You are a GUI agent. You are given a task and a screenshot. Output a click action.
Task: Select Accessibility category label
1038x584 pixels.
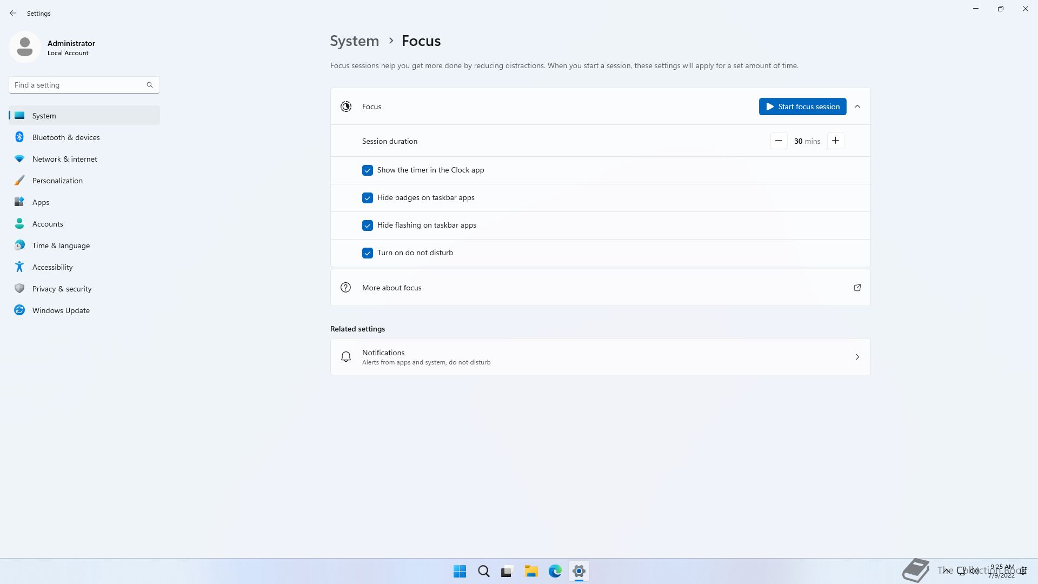[52, 267]
